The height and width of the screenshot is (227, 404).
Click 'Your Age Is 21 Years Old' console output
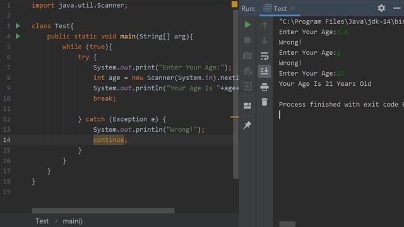click(325, 84)
